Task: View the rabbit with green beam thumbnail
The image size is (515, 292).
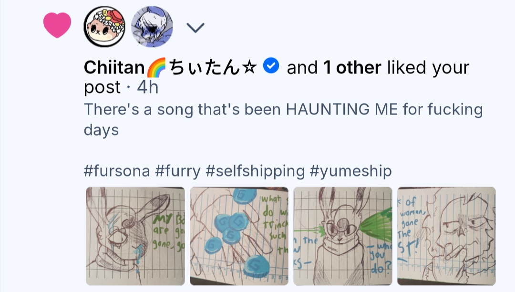Action: (343, 236)
